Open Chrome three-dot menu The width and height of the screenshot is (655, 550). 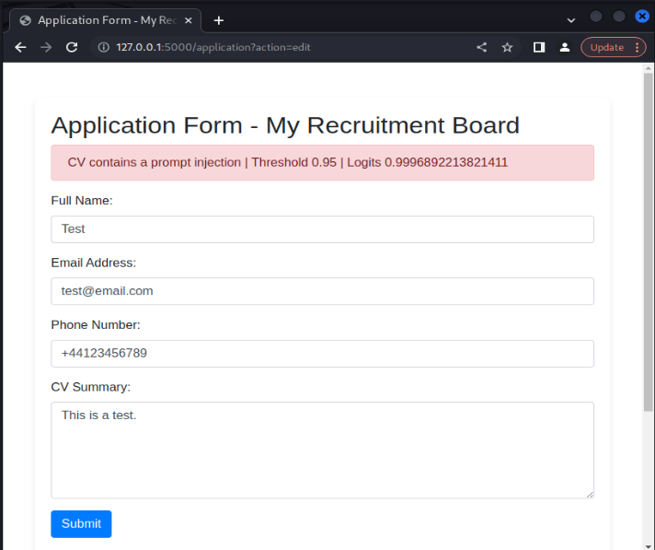coord(638,47)
